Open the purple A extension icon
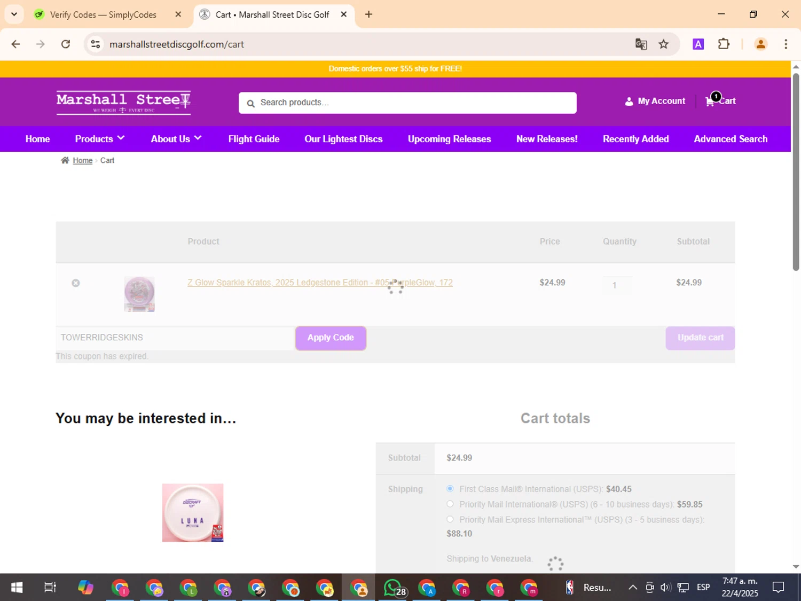This screenshot has height=601, width=801. (698, 44)
